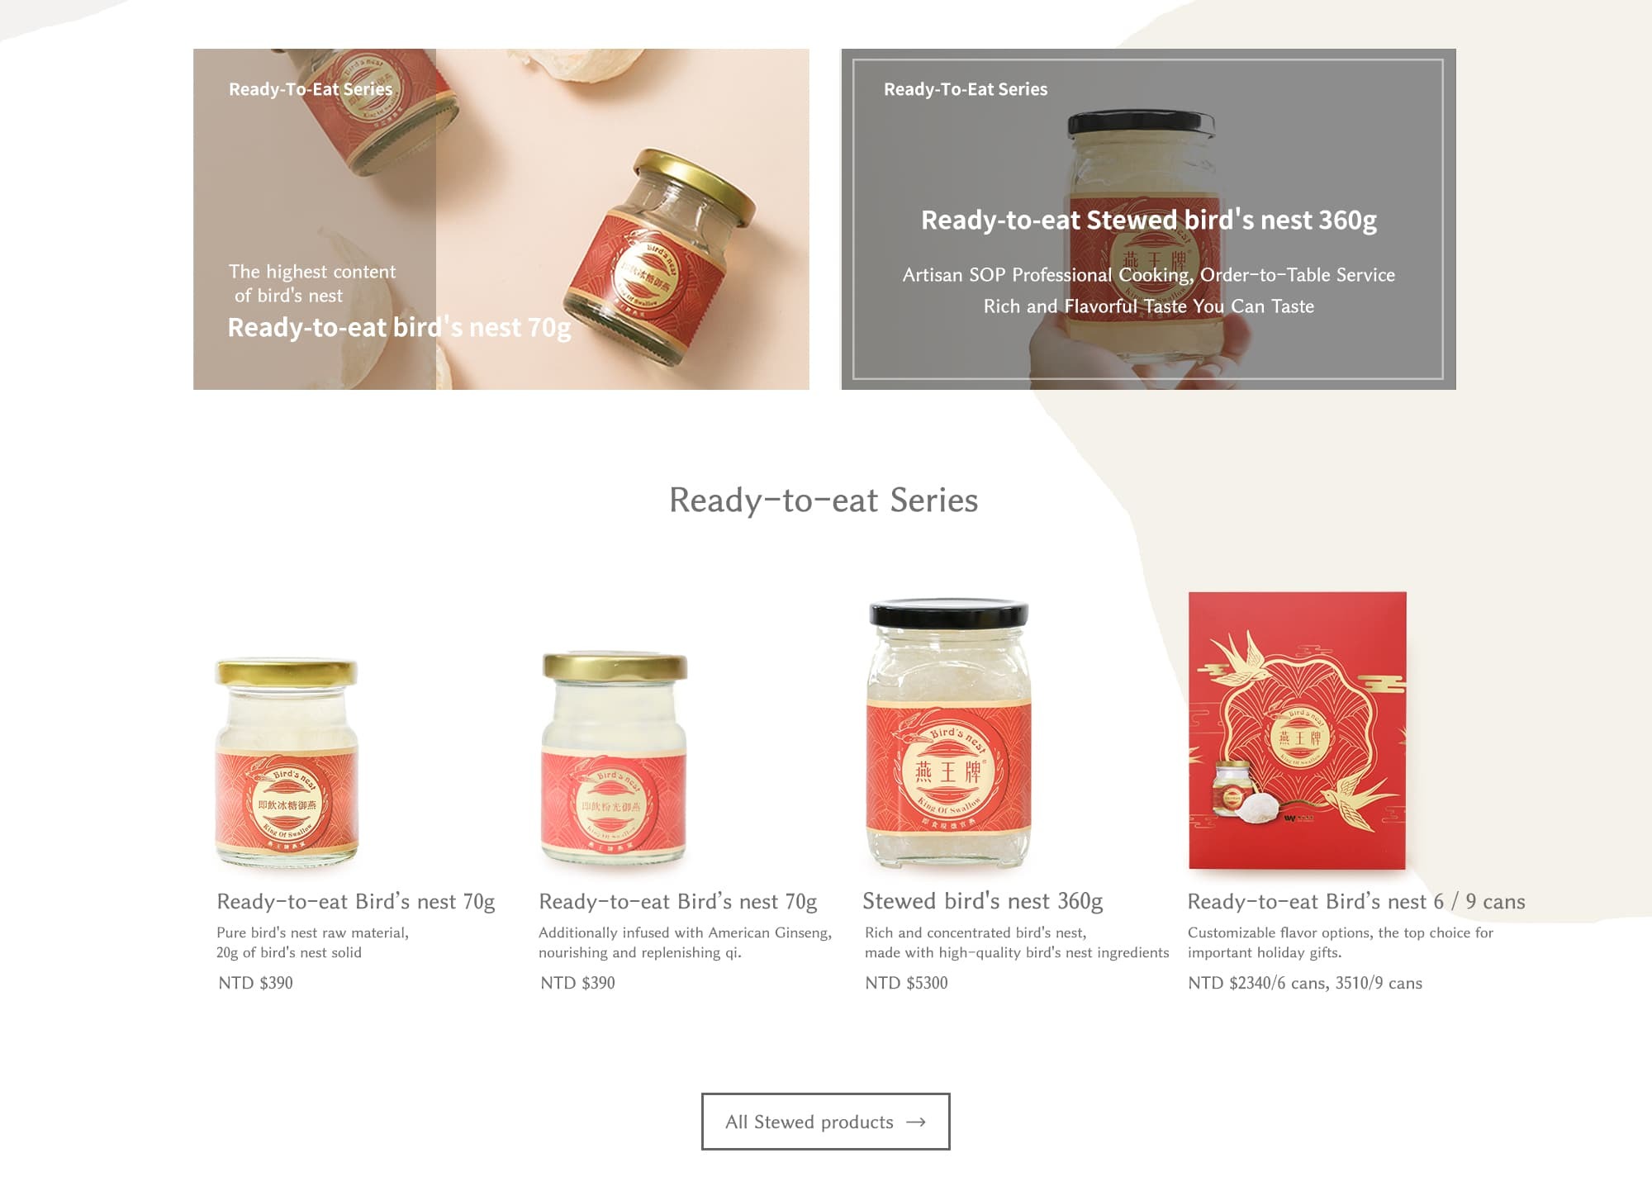This screenshot has height=1186, width=1652.
Task: Open the Stewed bird's nest 360g title link
Action: [x=983, y=901]
